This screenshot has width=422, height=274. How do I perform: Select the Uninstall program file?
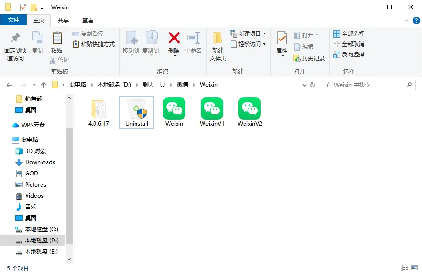136,113
